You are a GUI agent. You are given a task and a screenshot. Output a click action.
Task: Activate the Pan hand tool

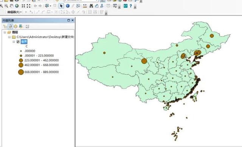12,6
